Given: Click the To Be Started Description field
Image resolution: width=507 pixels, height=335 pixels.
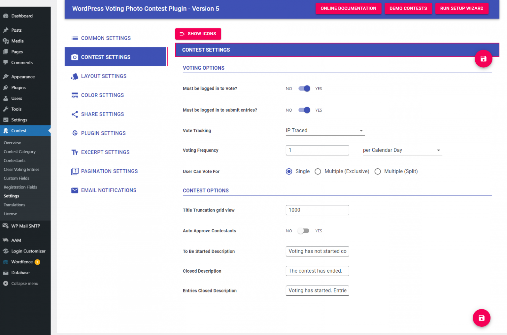Looking at the screenshot, I should point(317,251).
